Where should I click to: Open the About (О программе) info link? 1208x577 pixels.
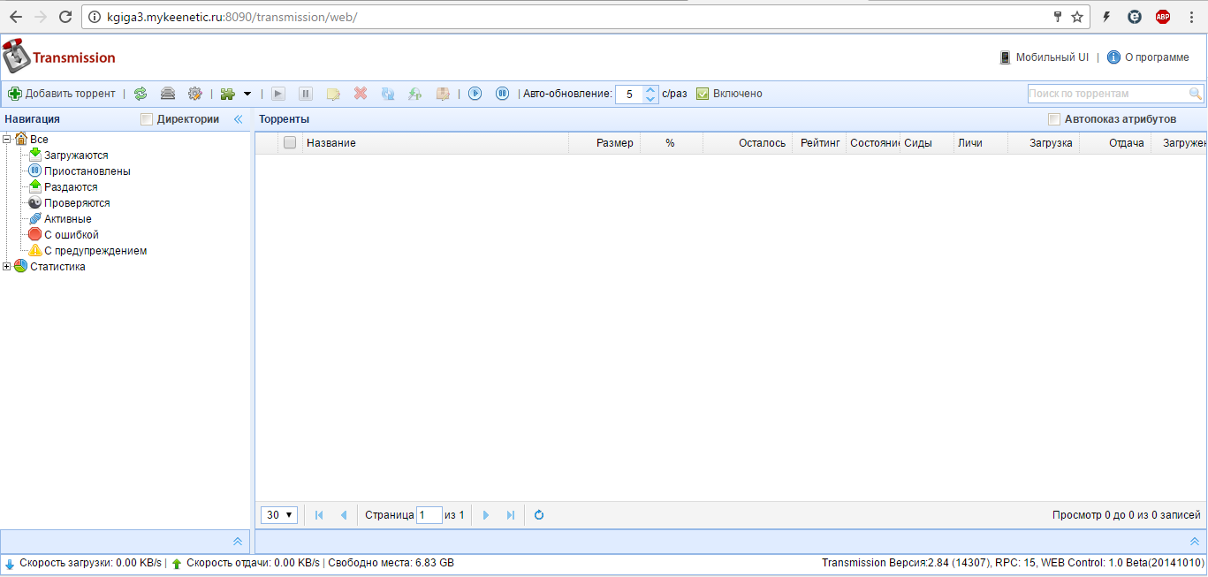(1148, 57)
